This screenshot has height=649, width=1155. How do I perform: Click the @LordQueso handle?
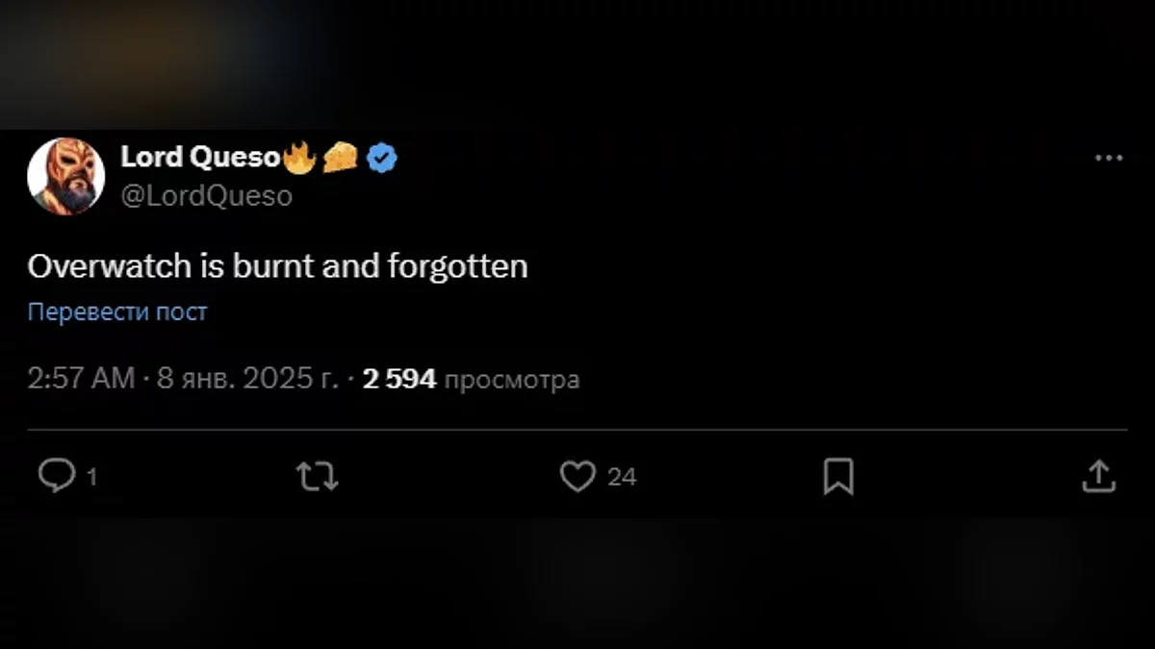pos(206,196)
